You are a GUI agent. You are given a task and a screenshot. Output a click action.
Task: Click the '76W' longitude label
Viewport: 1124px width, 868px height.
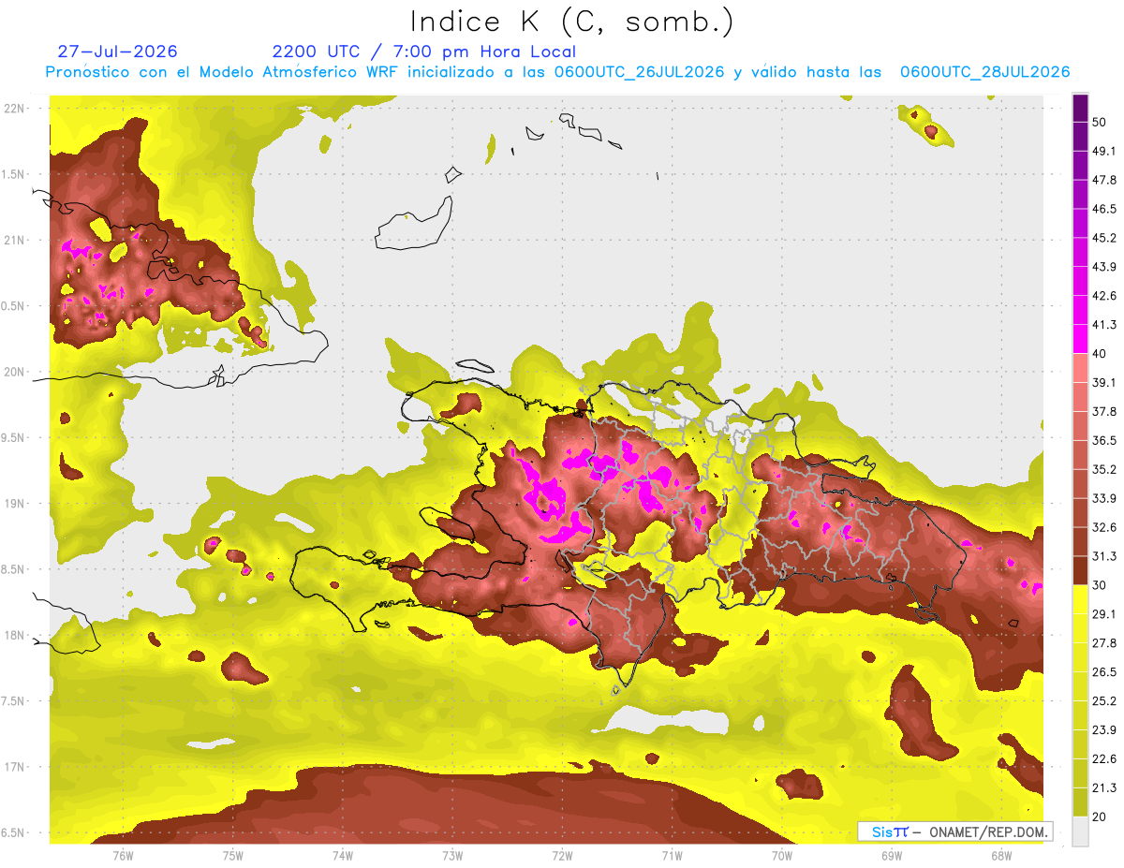pyautogui.click(x=123, y=855)
